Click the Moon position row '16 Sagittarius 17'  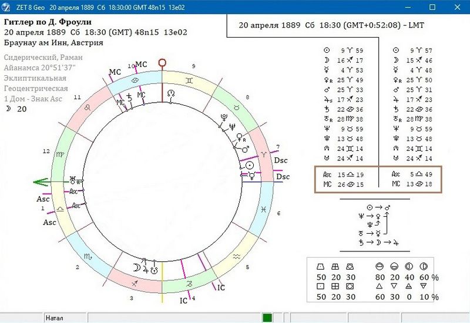[344, 60]
